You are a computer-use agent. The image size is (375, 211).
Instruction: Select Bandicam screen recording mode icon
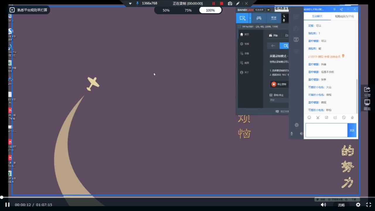click(242, 18)
